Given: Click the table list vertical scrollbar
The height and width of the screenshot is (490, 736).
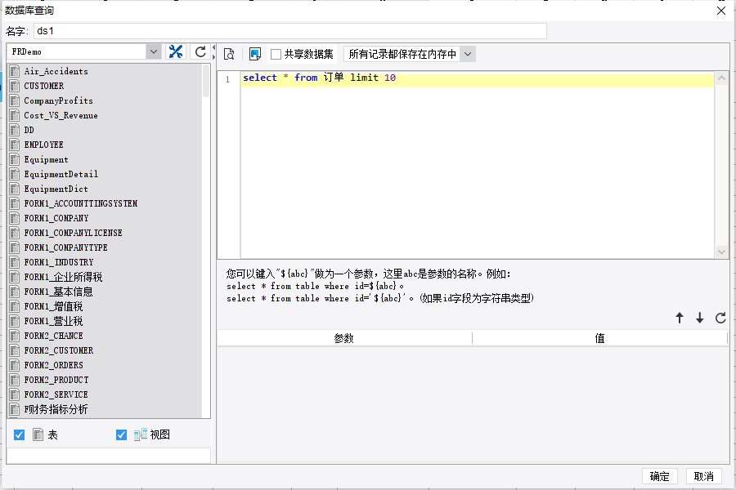Looking at the screenshot, I should click(205, 80).
